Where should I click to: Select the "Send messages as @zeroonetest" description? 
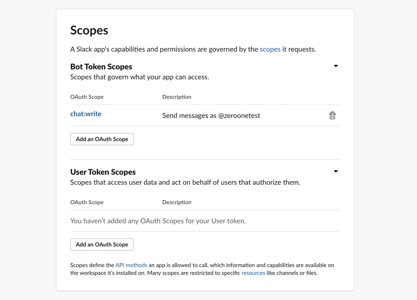(211, 116)
